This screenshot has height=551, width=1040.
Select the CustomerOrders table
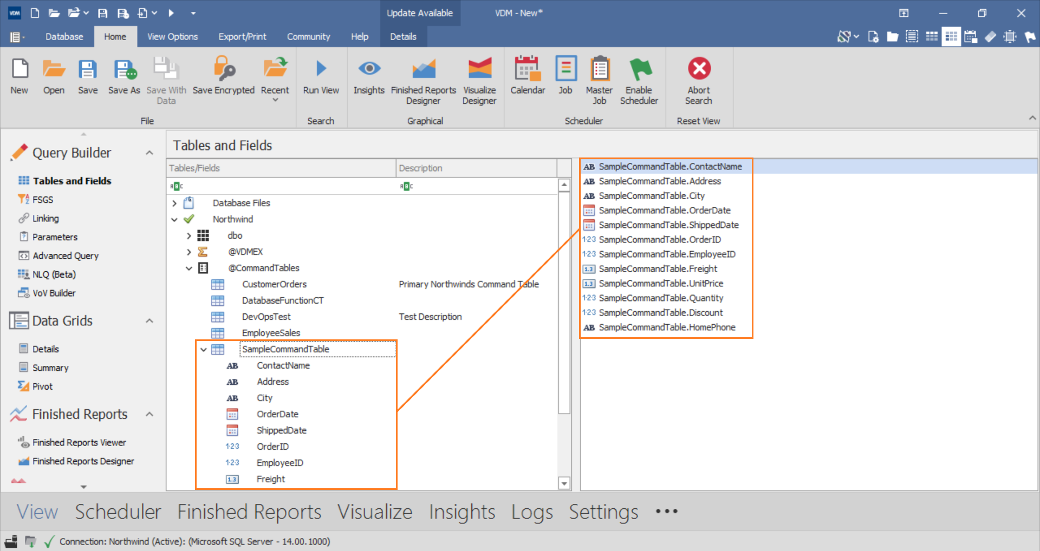(274, 284)
